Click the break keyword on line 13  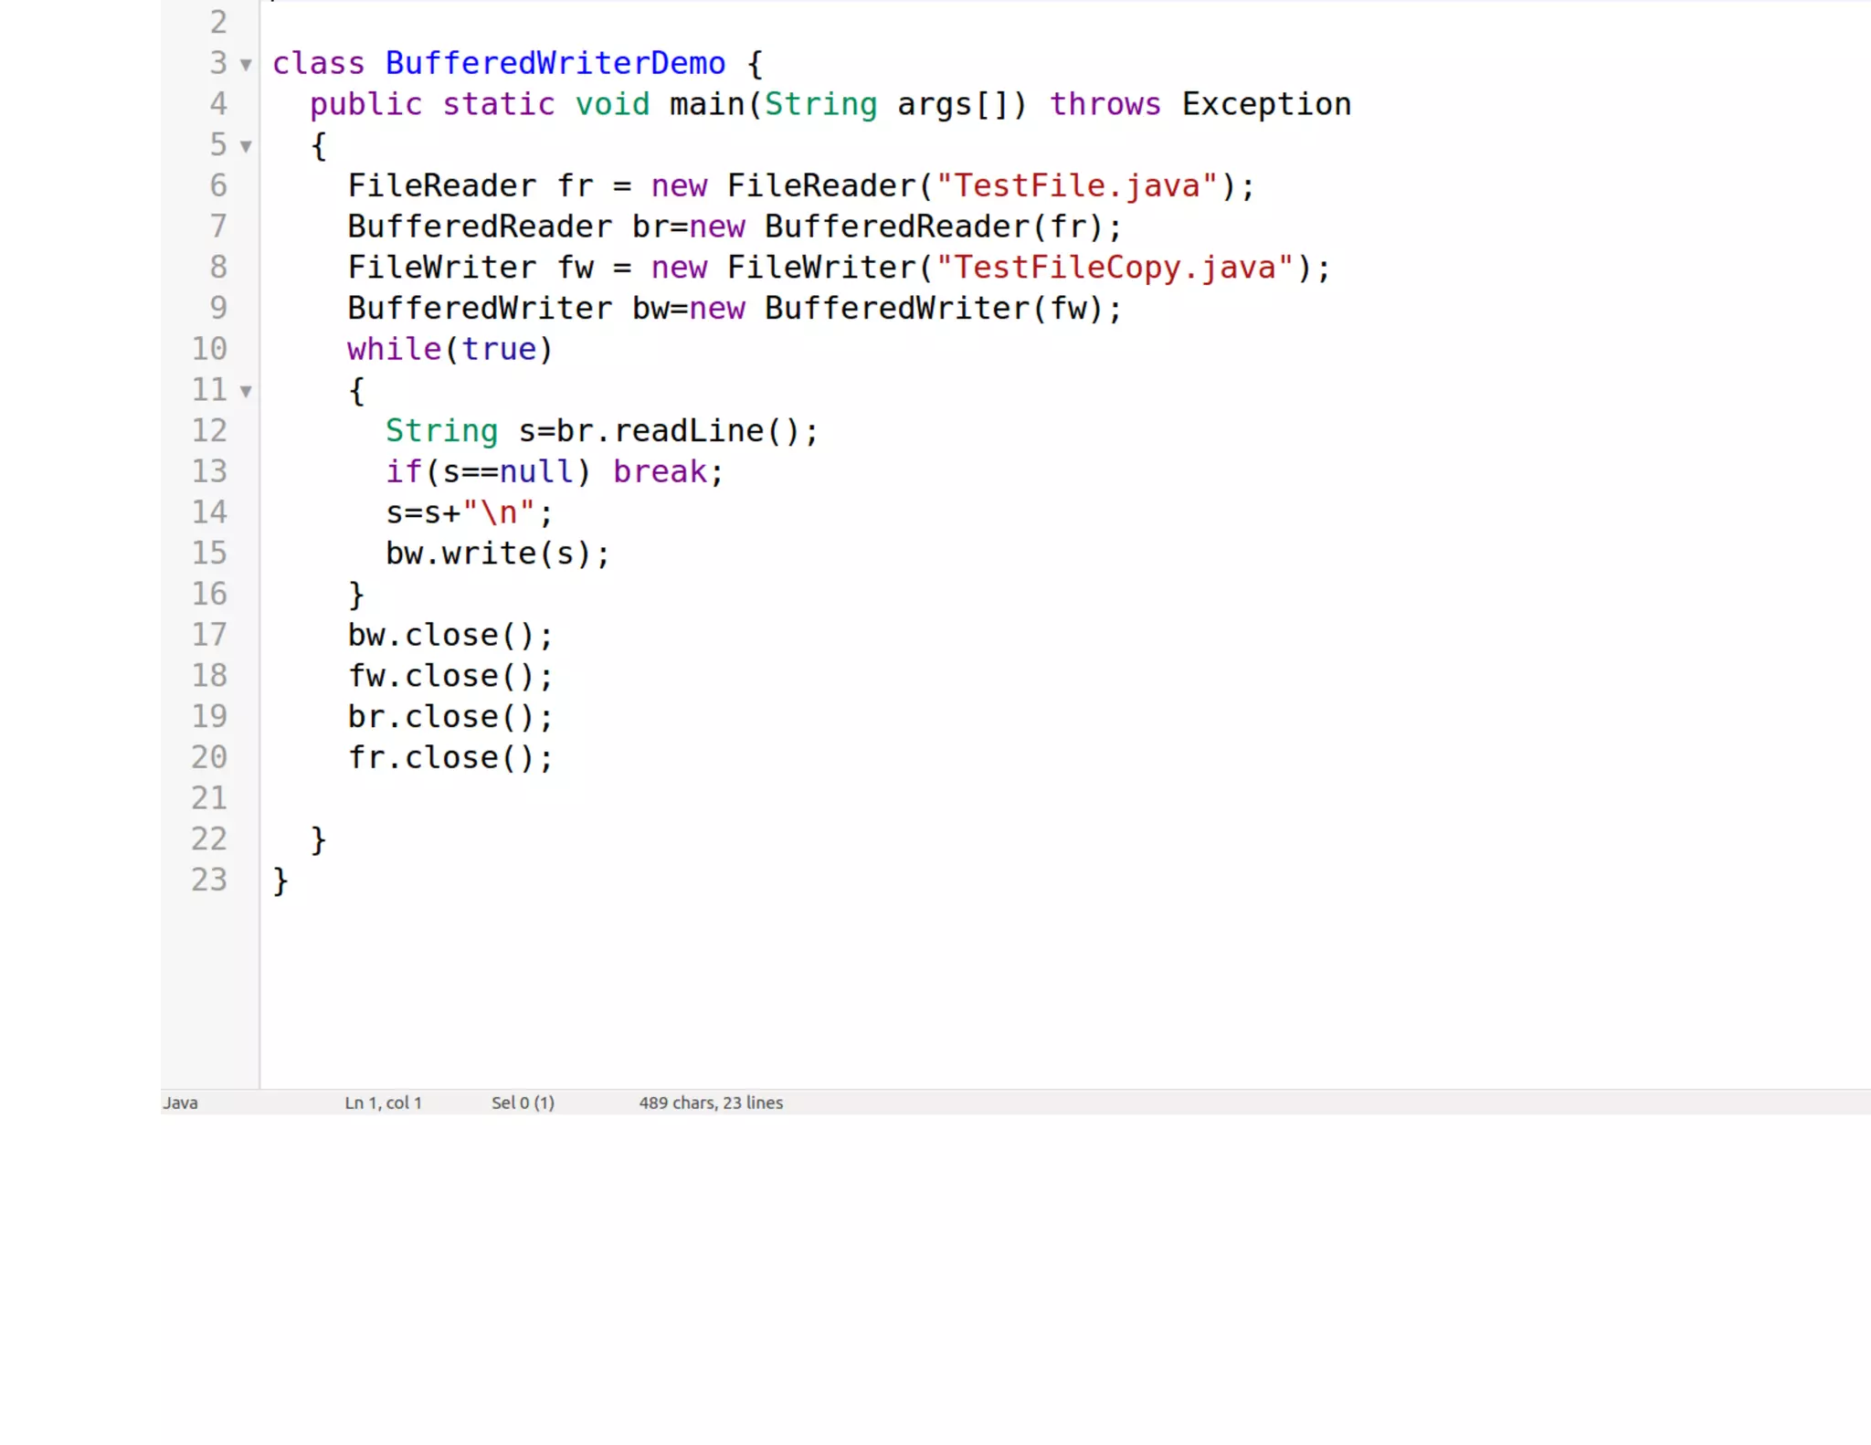(660, 471)
